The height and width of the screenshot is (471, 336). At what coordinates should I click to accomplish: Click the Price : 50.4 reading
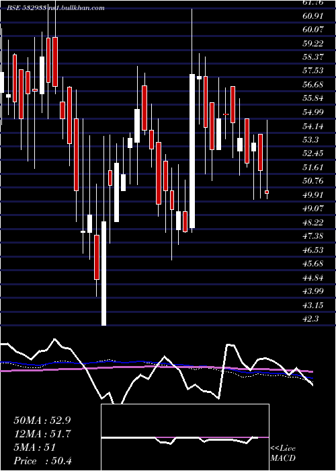pos(43,461)
